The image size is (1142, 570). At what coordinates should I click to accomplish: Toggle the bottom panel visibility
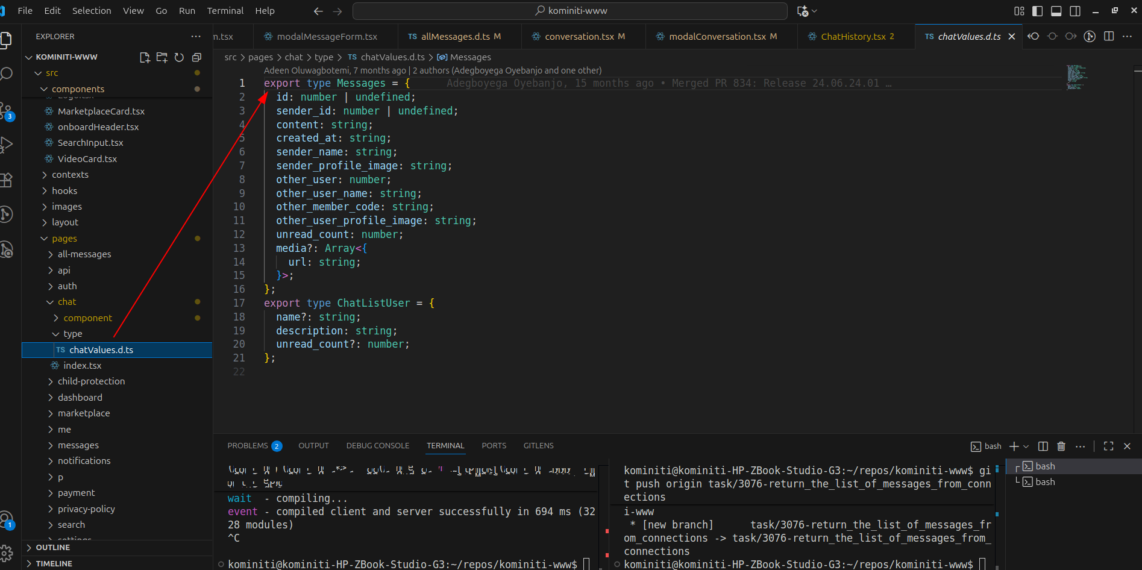point(1056,11)
